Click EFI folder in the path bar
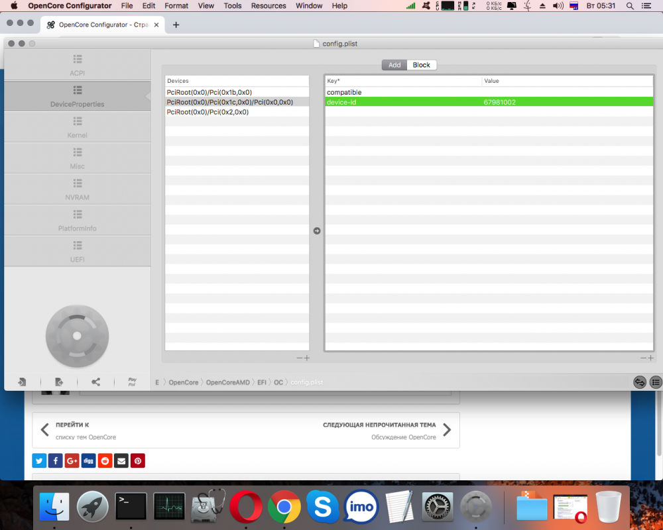The width and height of the screenshot is (663, 530). pos(262,382)
